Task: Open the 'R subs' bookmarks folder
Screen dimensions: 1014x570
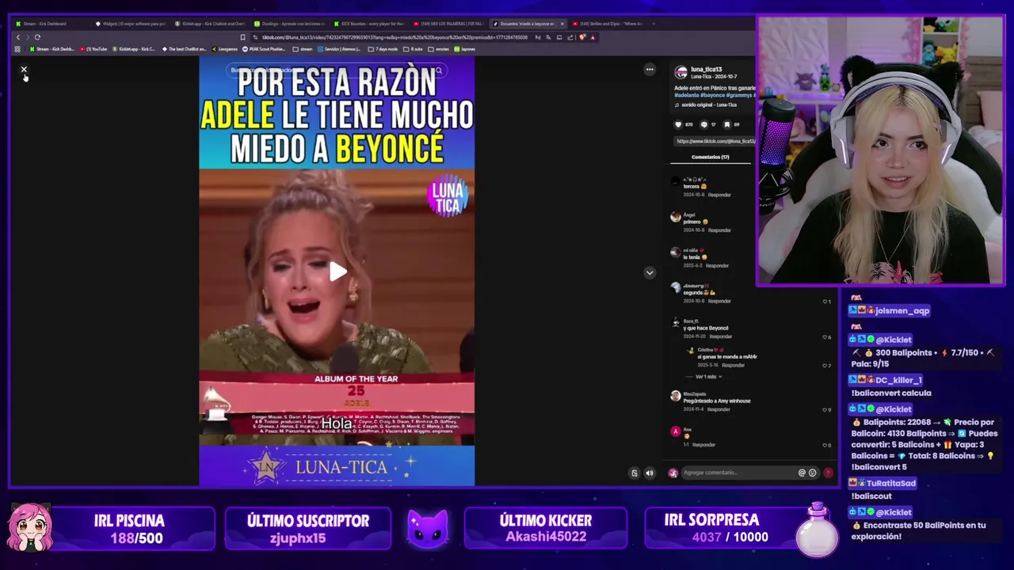Action: click(413, 49)
